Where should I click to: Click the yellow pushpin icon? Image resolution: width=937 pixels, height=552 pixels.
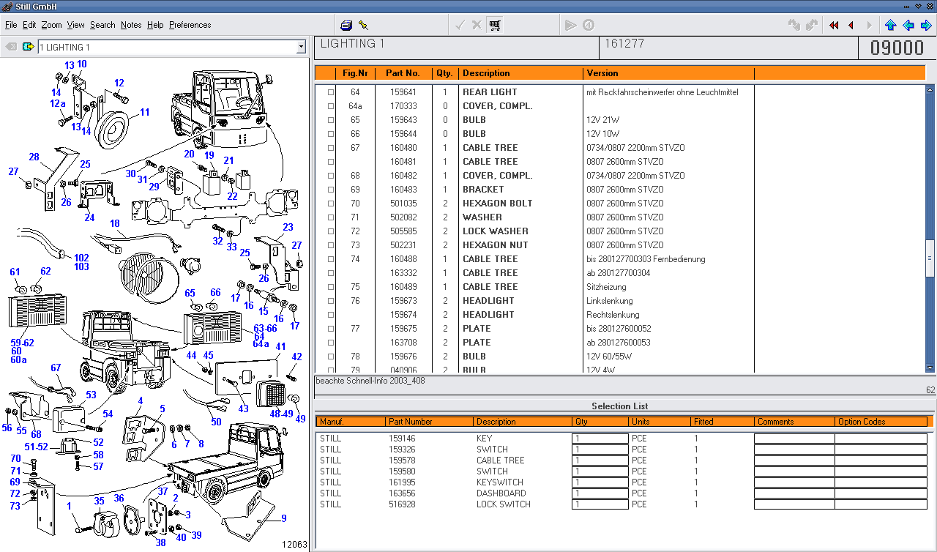coord(364,25)
